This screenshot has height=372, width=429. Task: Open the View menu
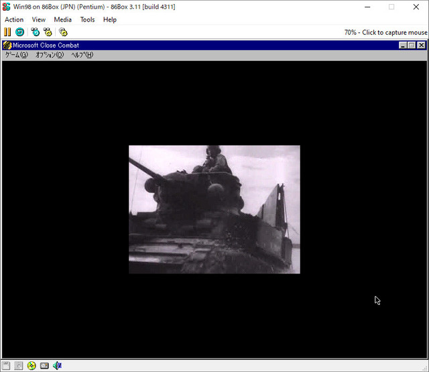(x=39, y=19)
